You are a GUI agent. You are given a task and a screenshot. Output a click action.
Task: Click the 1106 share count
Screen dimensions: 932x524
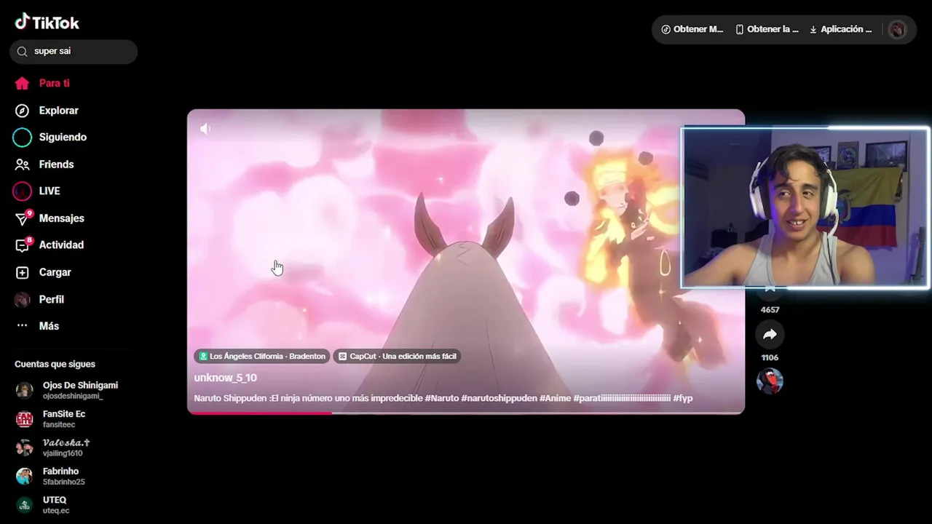[x=770, y=357]
